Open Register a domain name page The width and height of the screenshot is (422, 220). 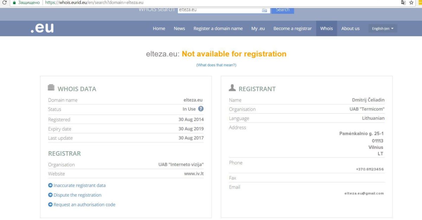click(218, 28)
